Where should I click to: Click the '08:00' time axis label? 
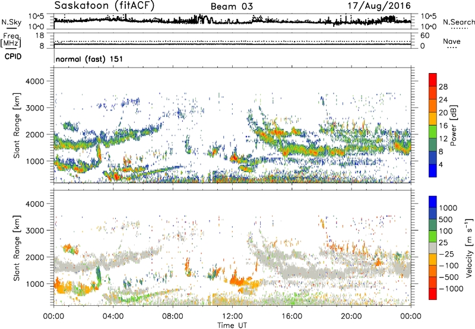point(173,317)
